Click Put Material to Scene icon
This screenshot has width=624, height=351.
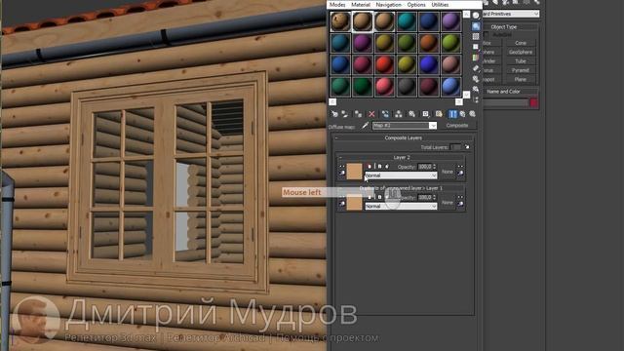[345, 114]
